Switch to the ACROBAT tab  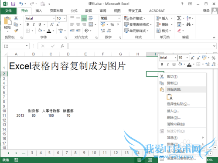[x=157, y=11]
